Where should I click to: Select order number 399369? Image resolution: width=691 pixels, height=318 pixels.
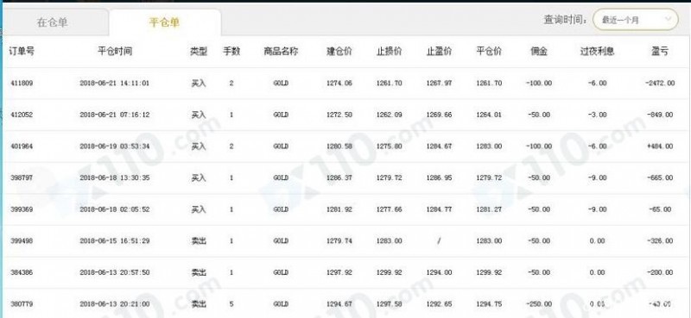[21, 209]
